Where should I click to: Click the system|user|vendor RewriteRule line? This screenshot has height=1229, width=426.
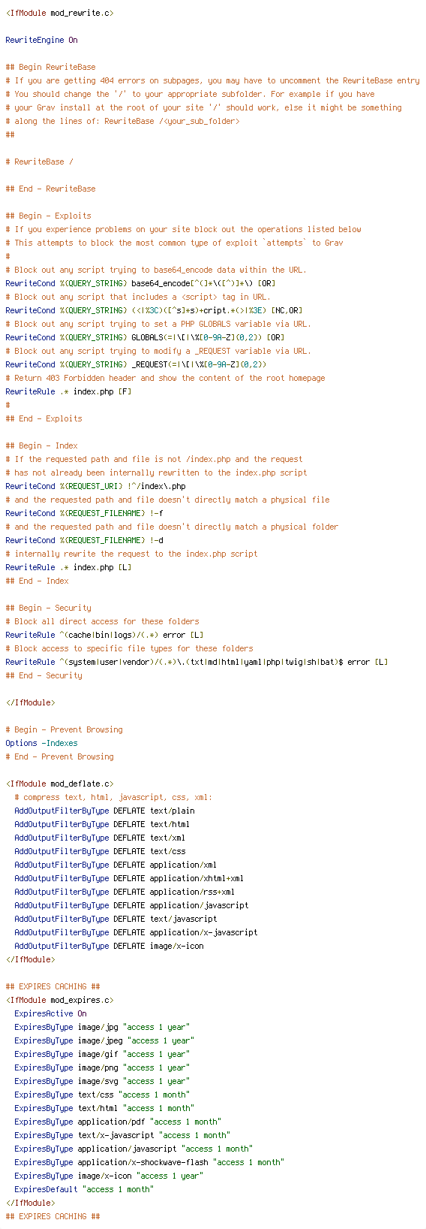click(196, 662)
